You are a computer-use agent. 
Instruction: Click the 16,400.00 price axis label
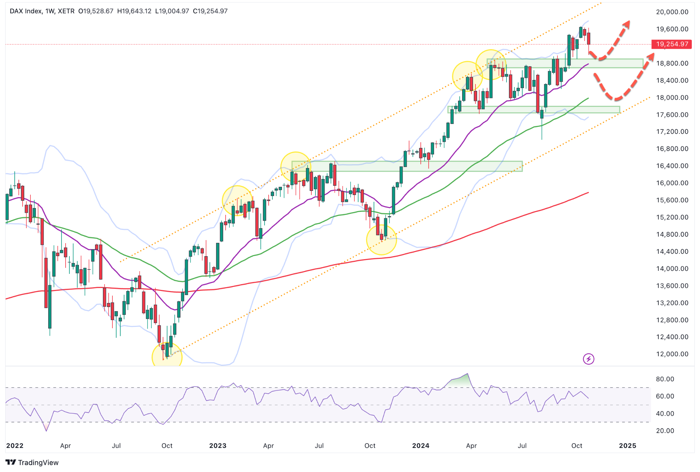672,166
